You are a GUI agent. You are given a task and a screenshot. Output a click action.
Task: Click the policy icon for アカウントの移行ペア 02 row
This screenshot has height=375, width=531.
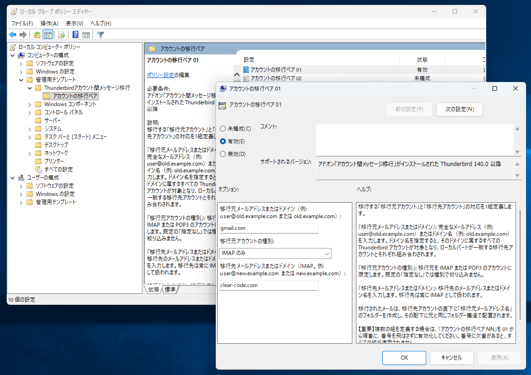[246, 78]
